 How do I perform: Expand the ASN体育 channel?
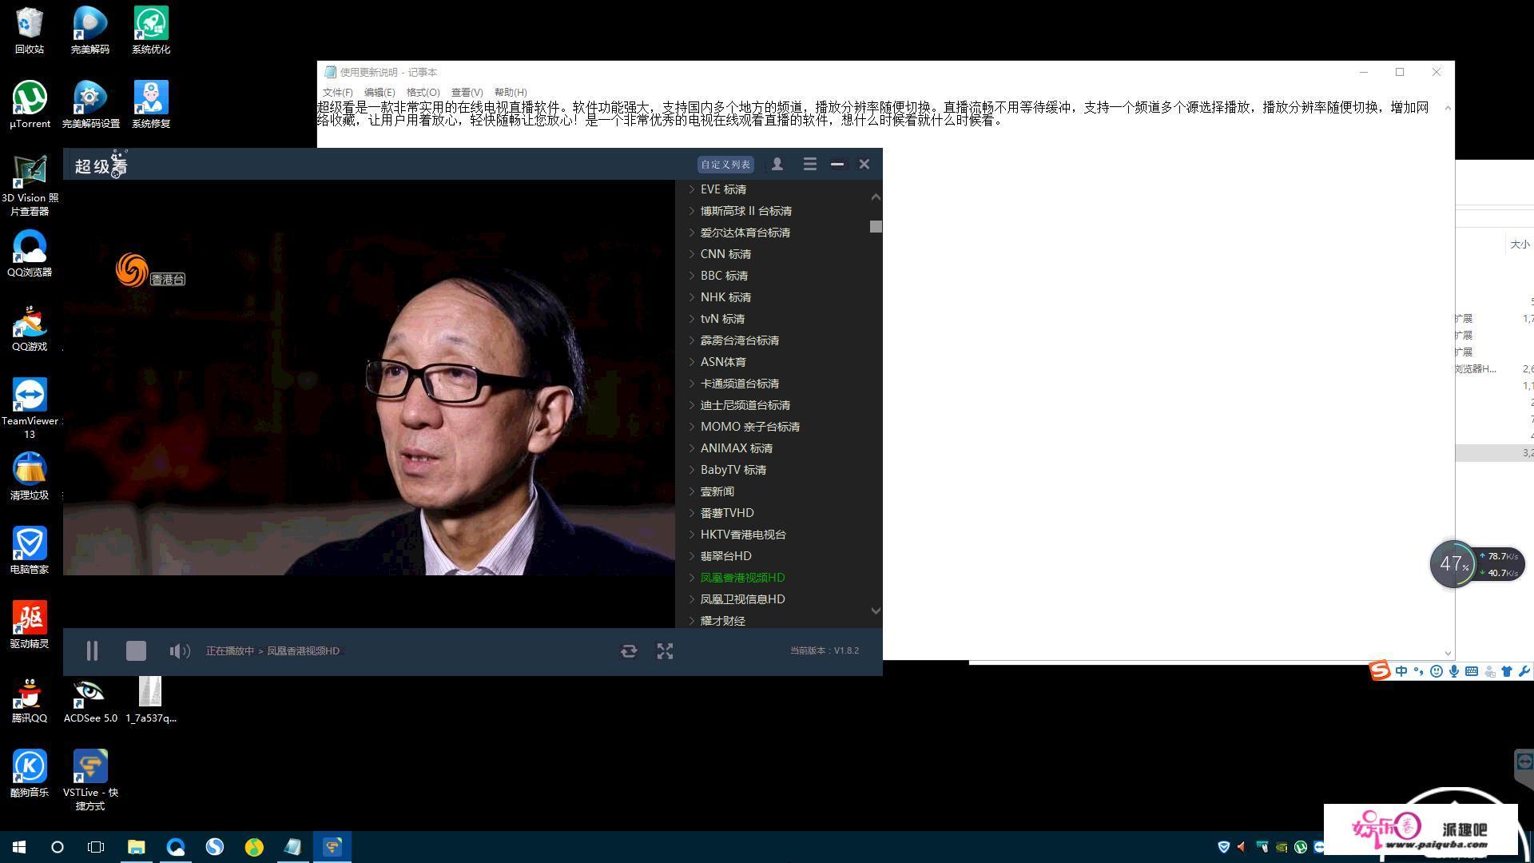click(692, 362)
